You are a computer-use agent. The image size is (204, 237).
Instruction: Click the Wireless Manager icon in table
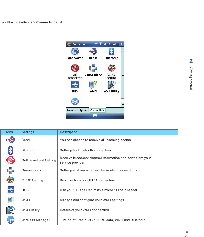pyautogui.click(x=11, y=220)
